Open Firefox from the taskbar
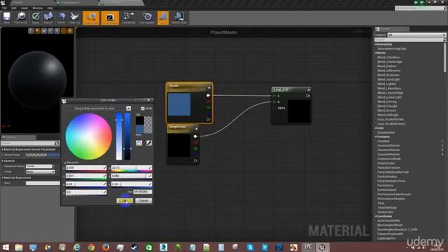The image size is (448, 252). [x=106, y=247]
